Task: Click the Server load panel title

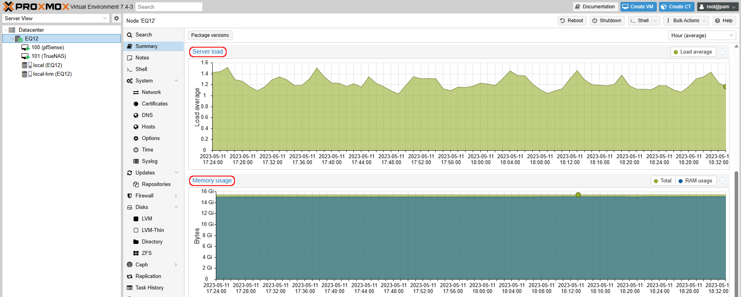Action: [x=208, y=52]
